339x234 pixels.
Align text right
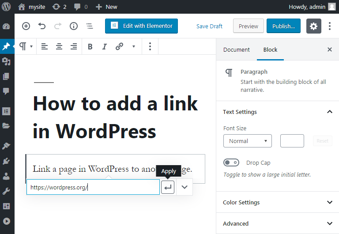pyautogui.click(x=74, y=46)
